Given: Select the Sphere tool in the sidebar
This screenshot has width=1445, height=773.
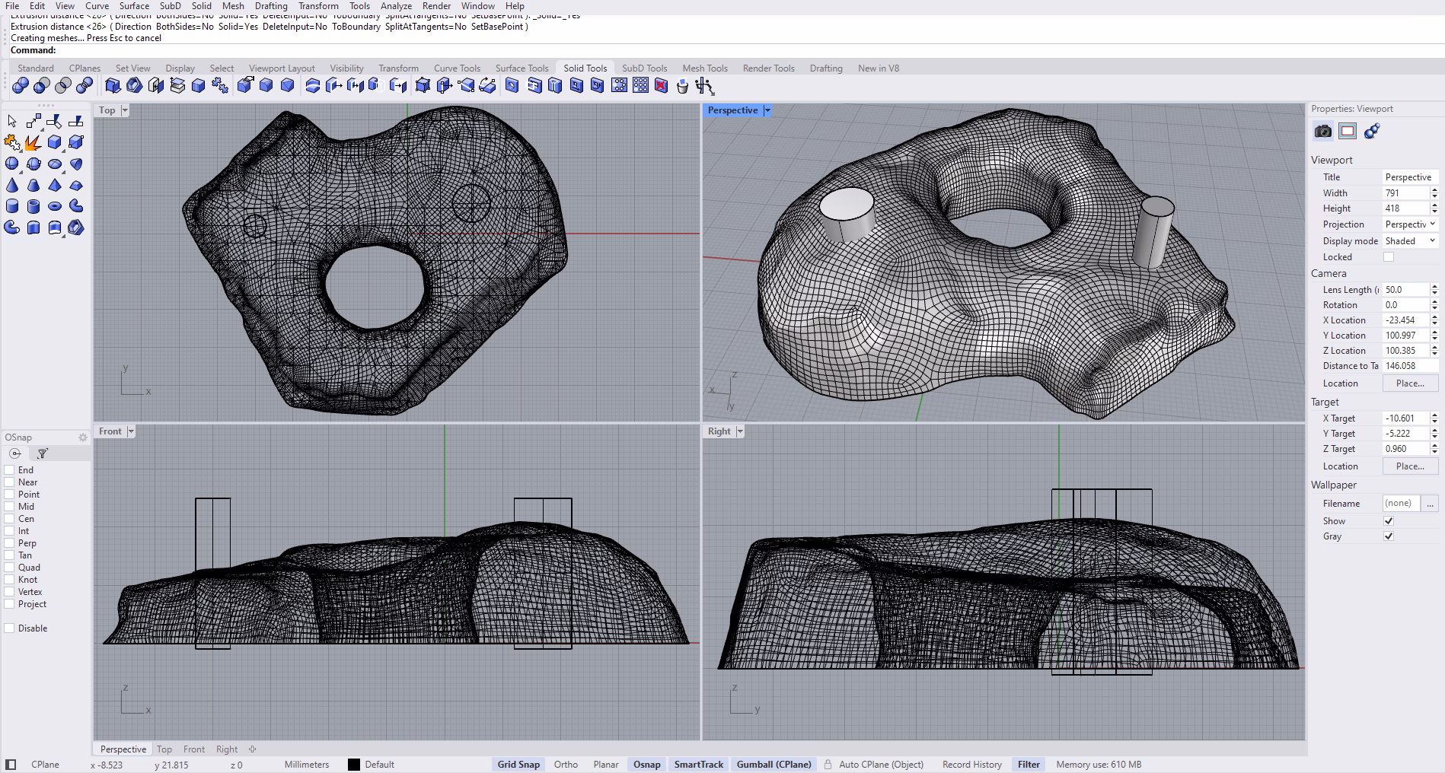Looking at the screenshot, I should 11,163.
